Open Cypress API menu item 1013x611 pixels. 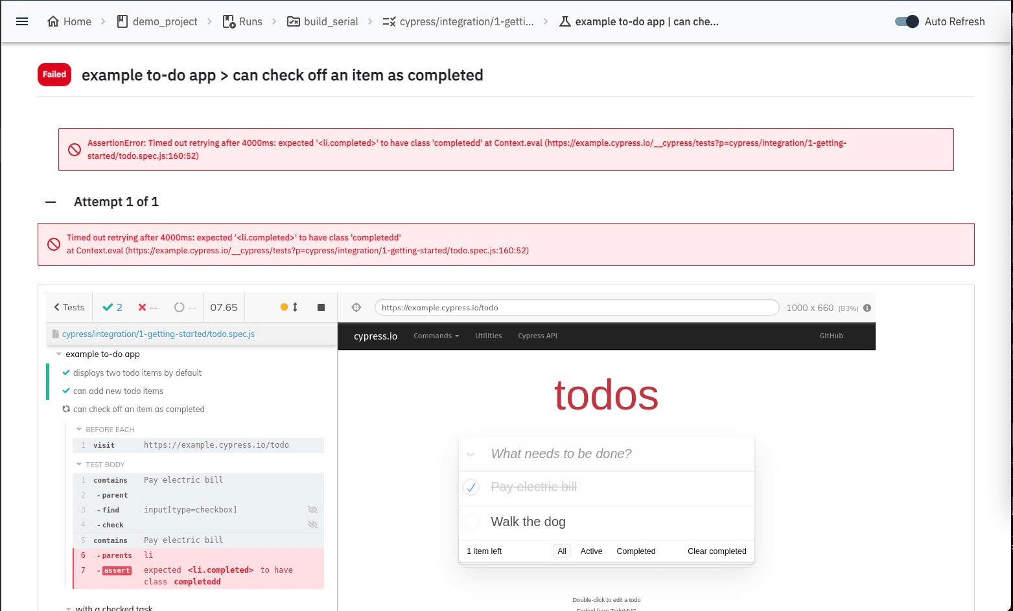pyautogui.click(x=537, y=336)
